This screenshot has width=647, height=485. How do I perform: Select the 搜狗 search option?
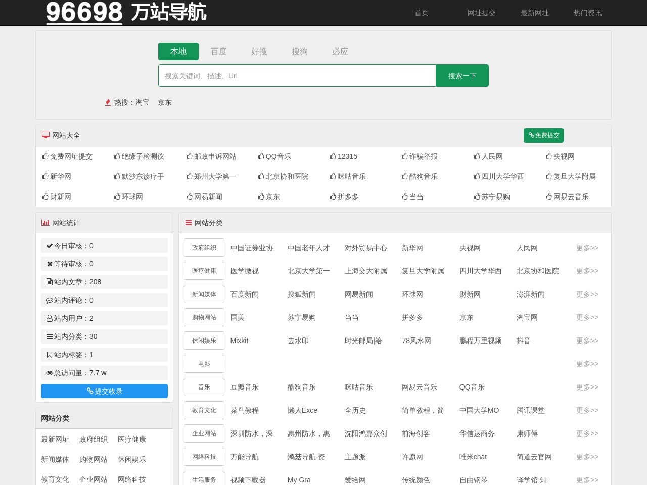pos(300,52)
